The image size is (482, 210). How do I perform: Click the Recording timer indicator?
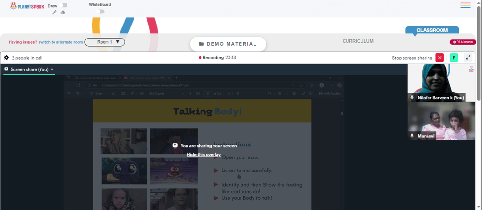point(217,58)
